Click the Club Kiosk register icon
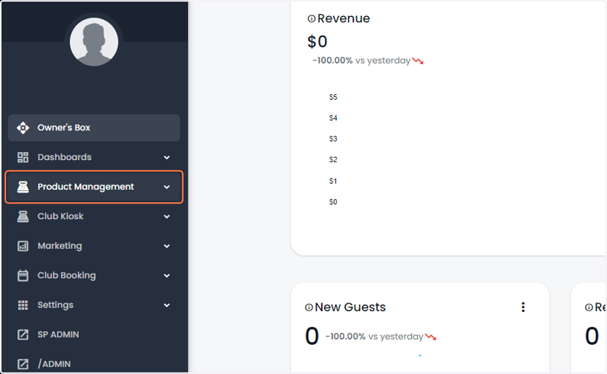The height and width of the screenshot is (374, 607). click(23, 216)
